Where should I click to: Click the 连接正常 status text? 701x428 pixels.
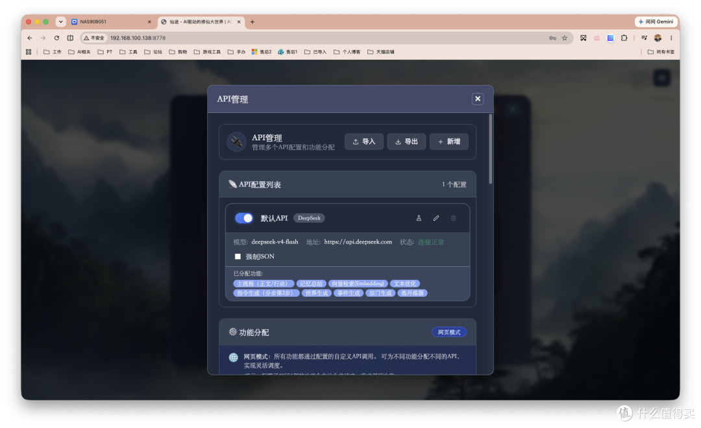tap(431, 242)
